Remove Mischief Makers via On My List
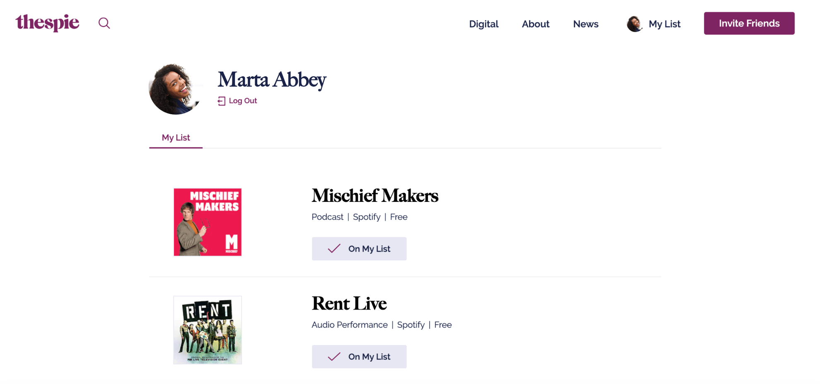 359,249
